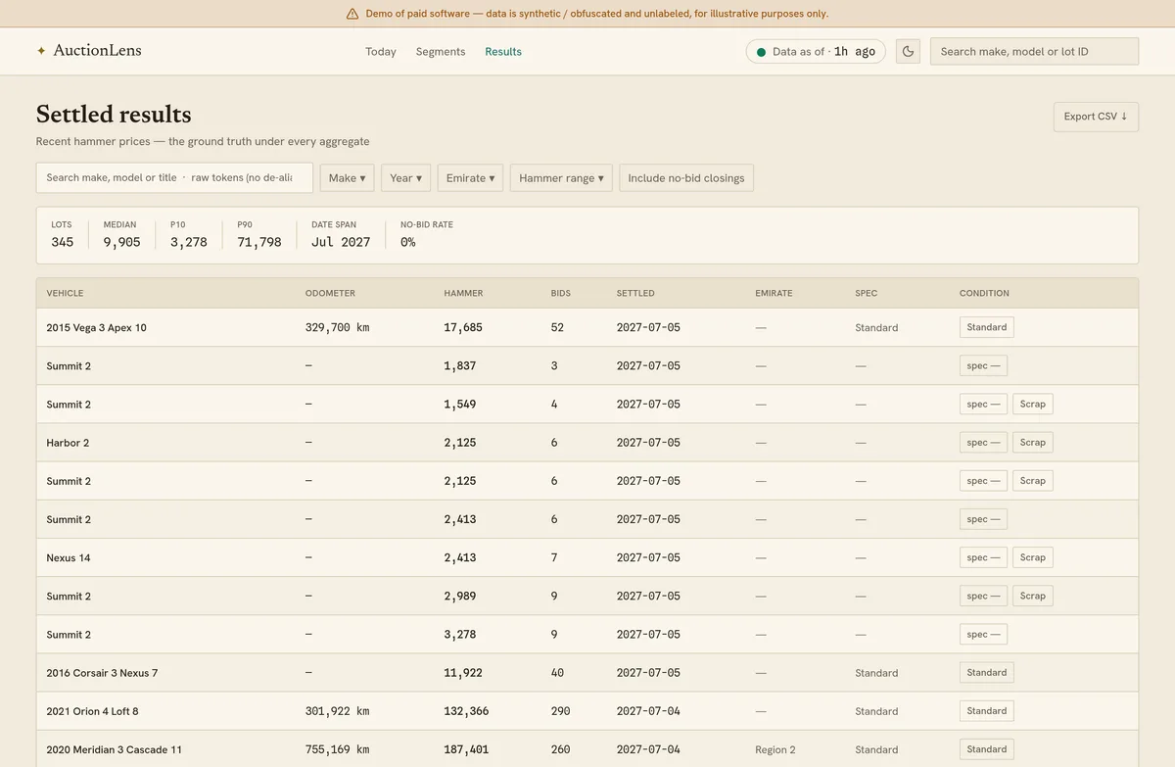Sort by the Condition column header

click(x=984, y=293)
